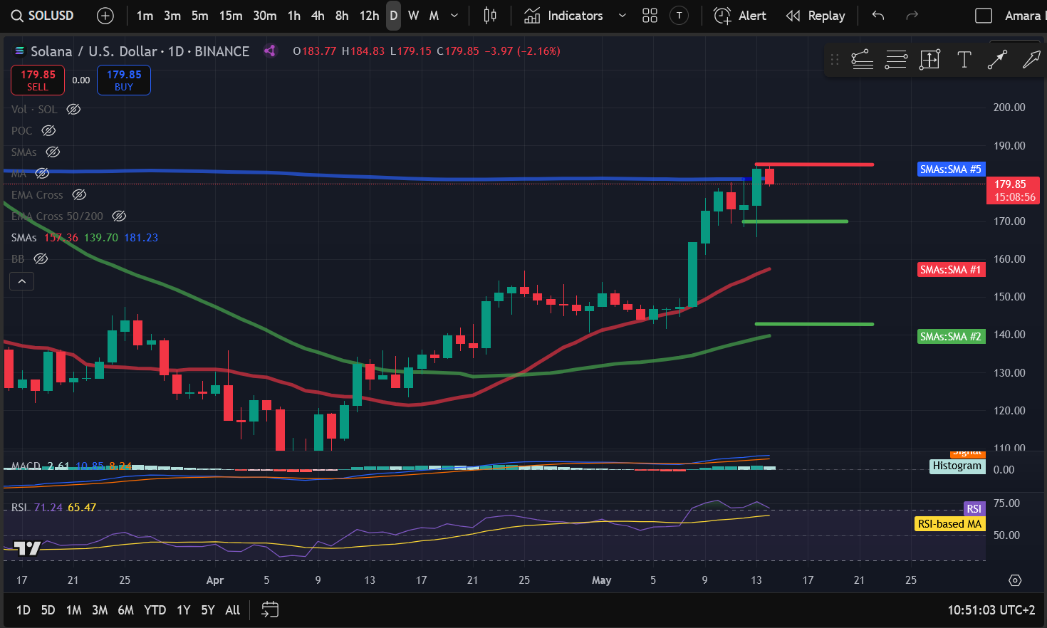Open chart settings gear on time axis
The image size is (1047, 628).
(x=1015, y=580)
